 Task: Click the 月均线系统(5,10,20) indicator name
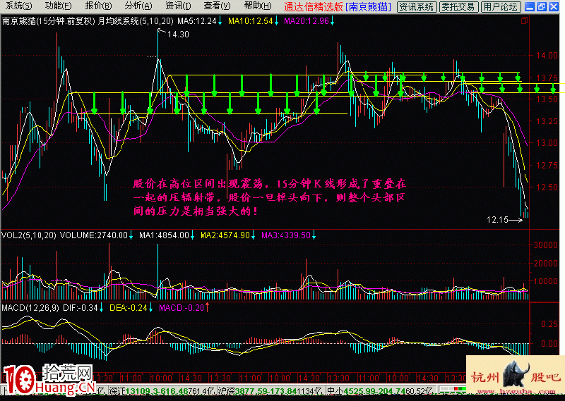(136, 21)
